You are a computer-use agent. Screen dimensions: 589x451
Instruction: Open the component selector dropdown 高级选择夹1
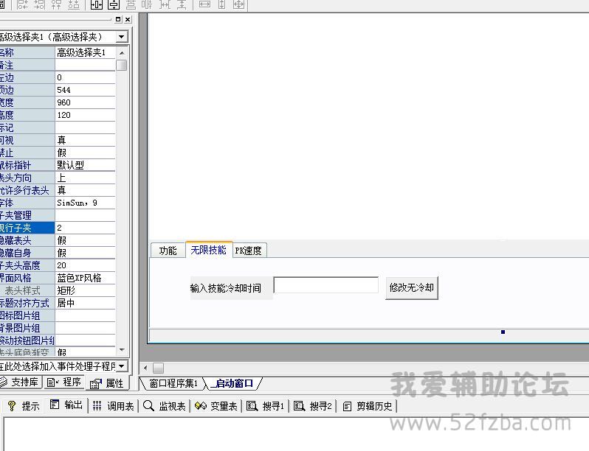pyautogui.click(x=121, y=37)
